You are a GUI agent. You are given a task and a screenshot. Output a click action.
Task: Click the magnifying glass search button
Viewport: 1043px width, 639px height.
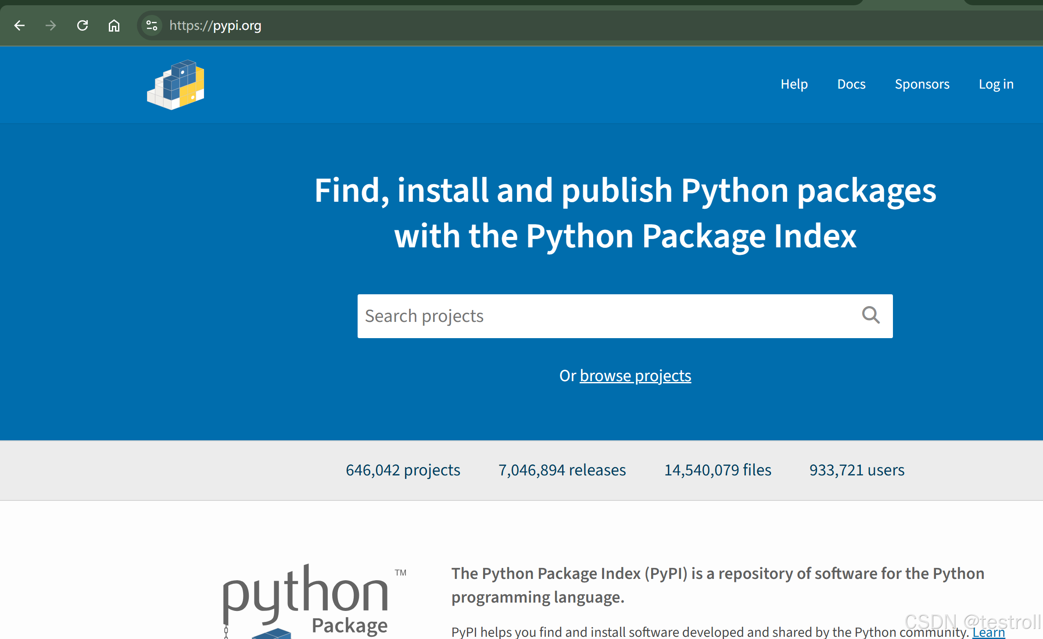pos(871,315)
